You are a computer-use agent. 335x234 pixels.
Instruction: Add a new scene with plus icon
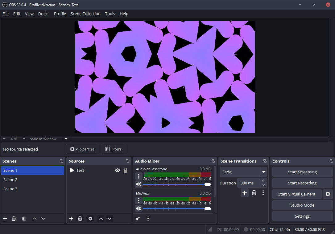[5, 219]
